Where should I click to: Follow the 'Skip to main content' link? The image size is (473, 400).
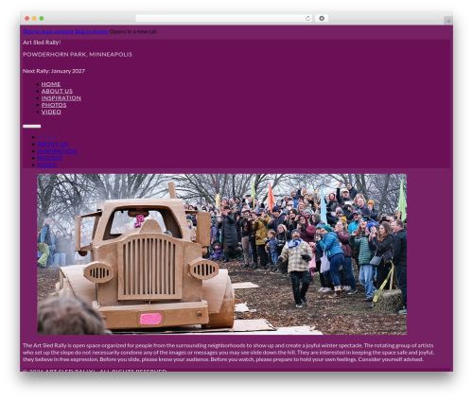tap(48, 31)
